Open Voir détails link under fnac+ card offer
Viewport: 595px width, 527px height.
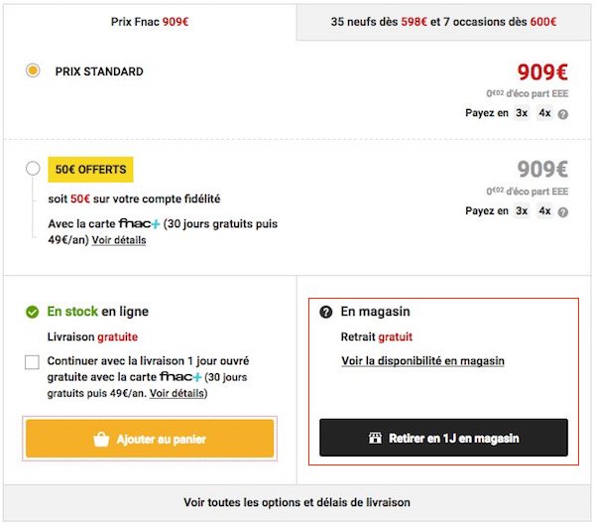119,240
